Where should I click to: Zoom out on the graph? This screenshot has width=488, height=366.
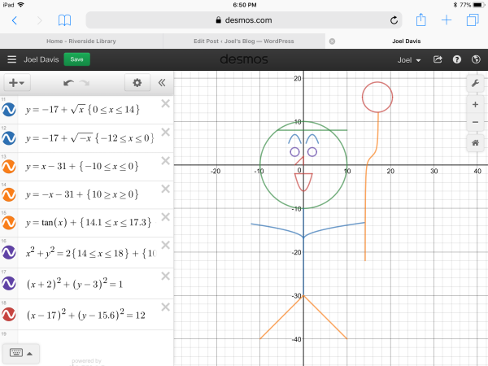(x=475, y=122)
